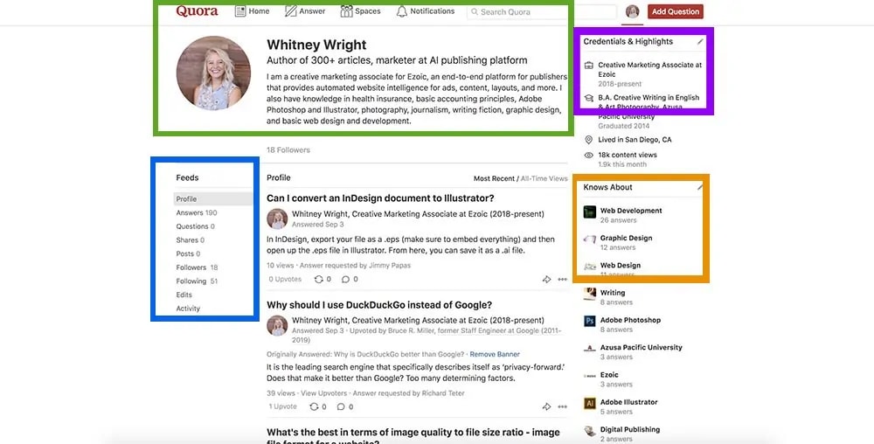Screen dimensions: 874x444
Task: Click the Adobe Illustrator Ai icon
Action: [590, 403]
